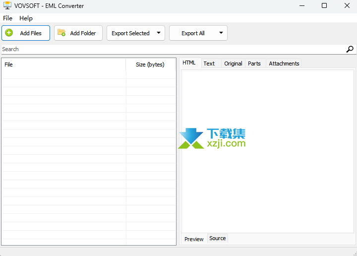Open the Help menu
This screenshot has width=357, height=256.
26,18
